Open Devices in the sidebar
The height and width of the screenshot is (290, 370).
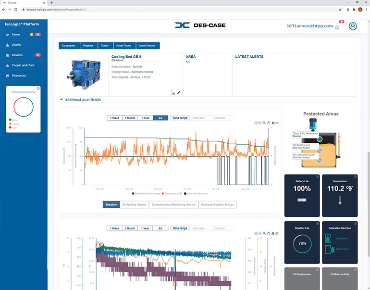(x=17, y=55)
